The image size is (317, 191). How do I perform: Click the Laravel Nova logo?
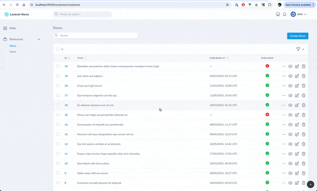click(x=16, y=14)
